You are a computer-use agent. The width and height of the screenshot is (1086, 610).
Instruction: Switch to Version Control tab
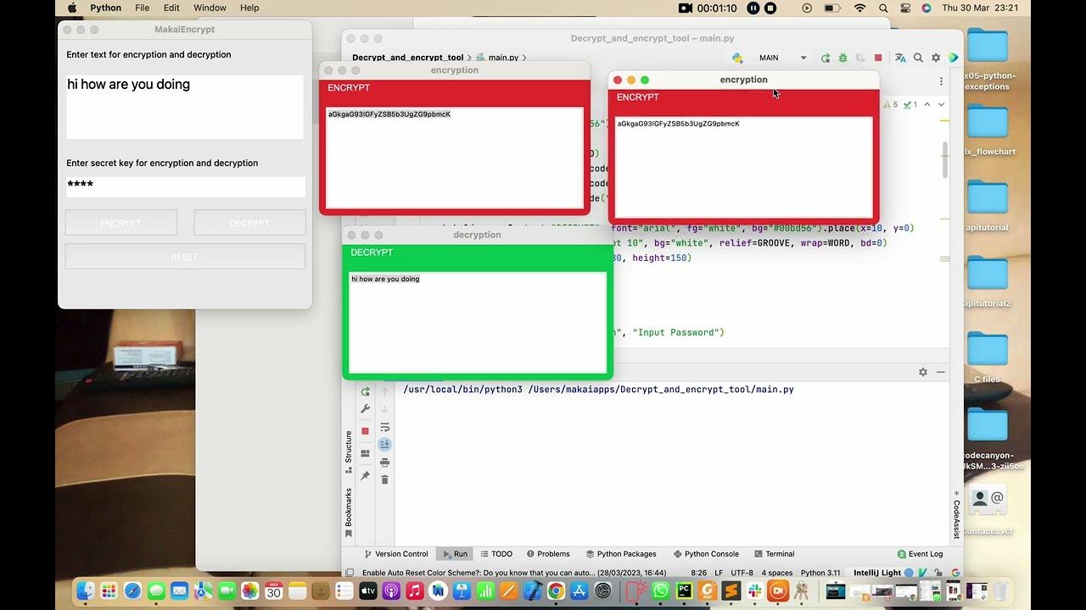(x=396, y=554)
